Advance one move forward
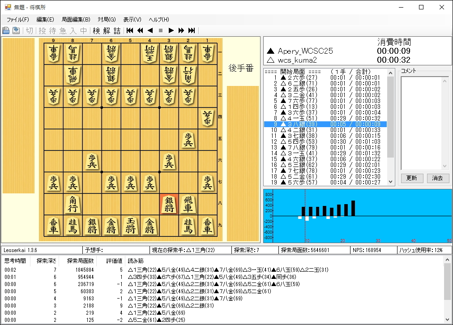Screen dimensions: 453x325 point(171,30)
